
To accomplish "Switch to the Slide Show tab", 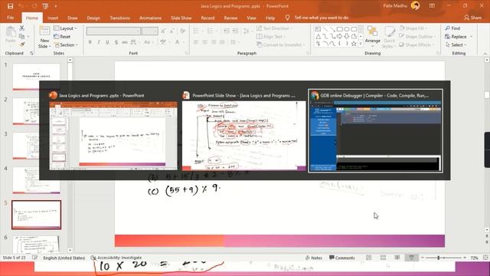I will click(181, 18).
